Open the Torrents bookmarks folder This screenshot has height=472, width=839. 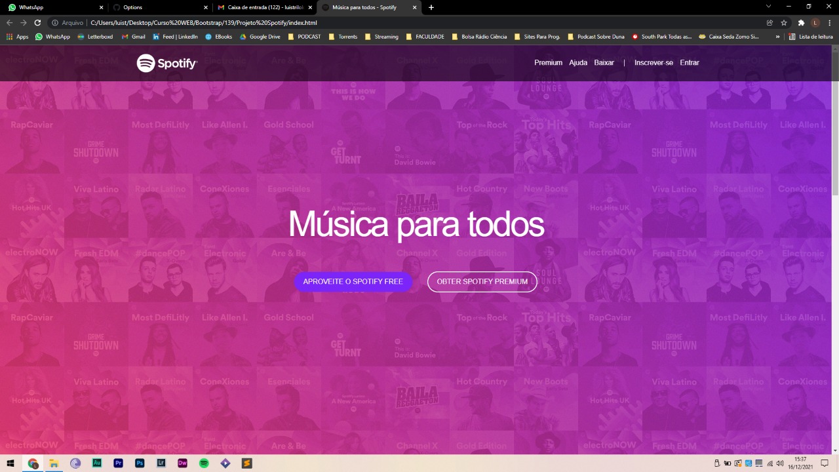(x=345, y=37)
